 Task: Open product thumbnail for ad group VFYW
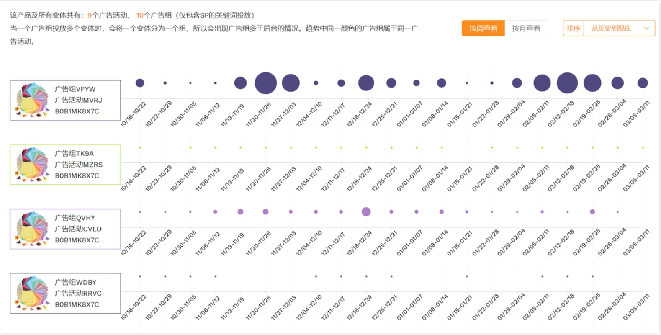(x=32, y=100)
